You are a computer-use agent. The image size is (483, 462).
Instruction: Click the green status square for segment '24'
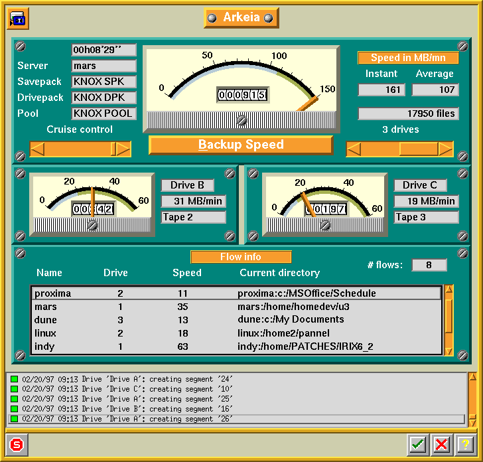point(14,379)
